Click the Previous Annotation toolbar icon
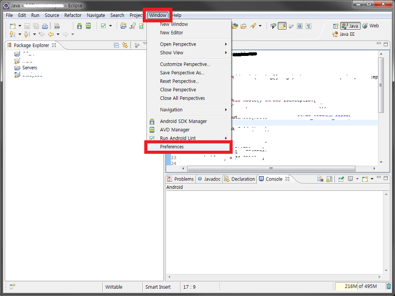This screenshot has width=395, height=296. pos(27,34)
